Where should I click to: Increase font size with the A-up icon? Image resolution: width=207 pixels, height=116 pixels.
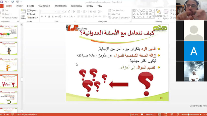pyautogui.click(x=65, y=12)
